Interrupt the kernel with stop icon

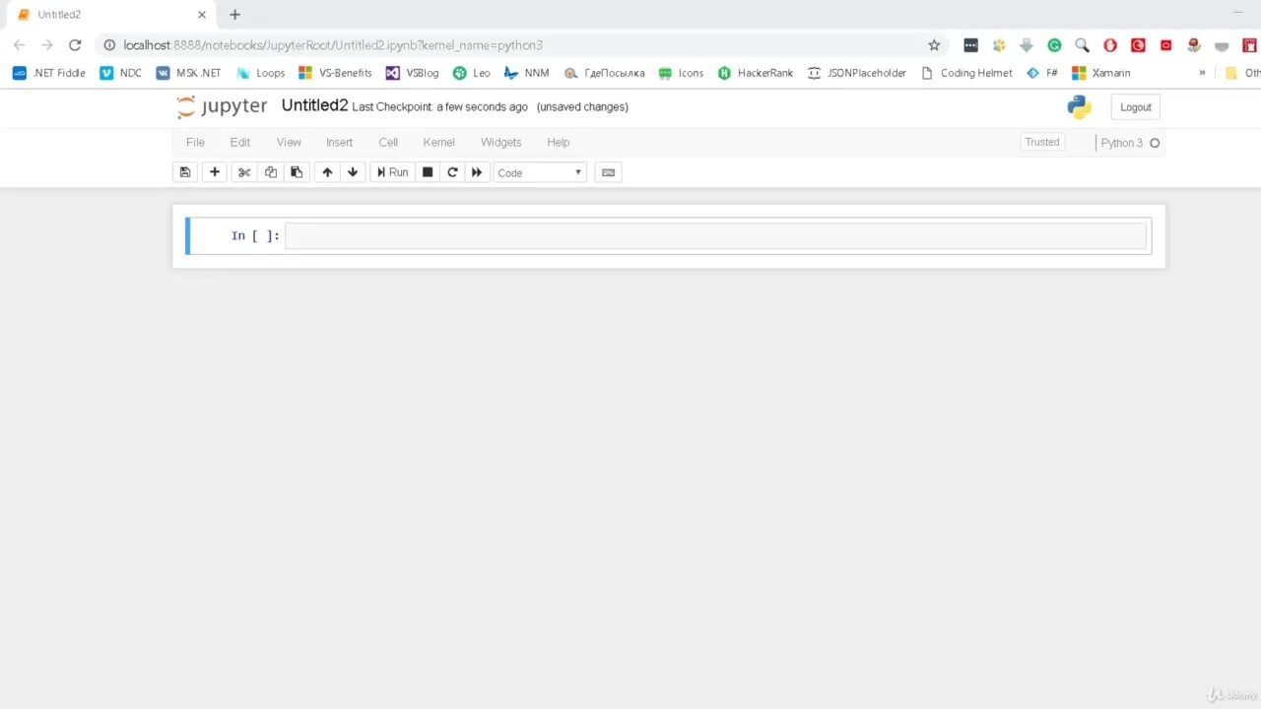pyautogui.click(x=428, y=172)
